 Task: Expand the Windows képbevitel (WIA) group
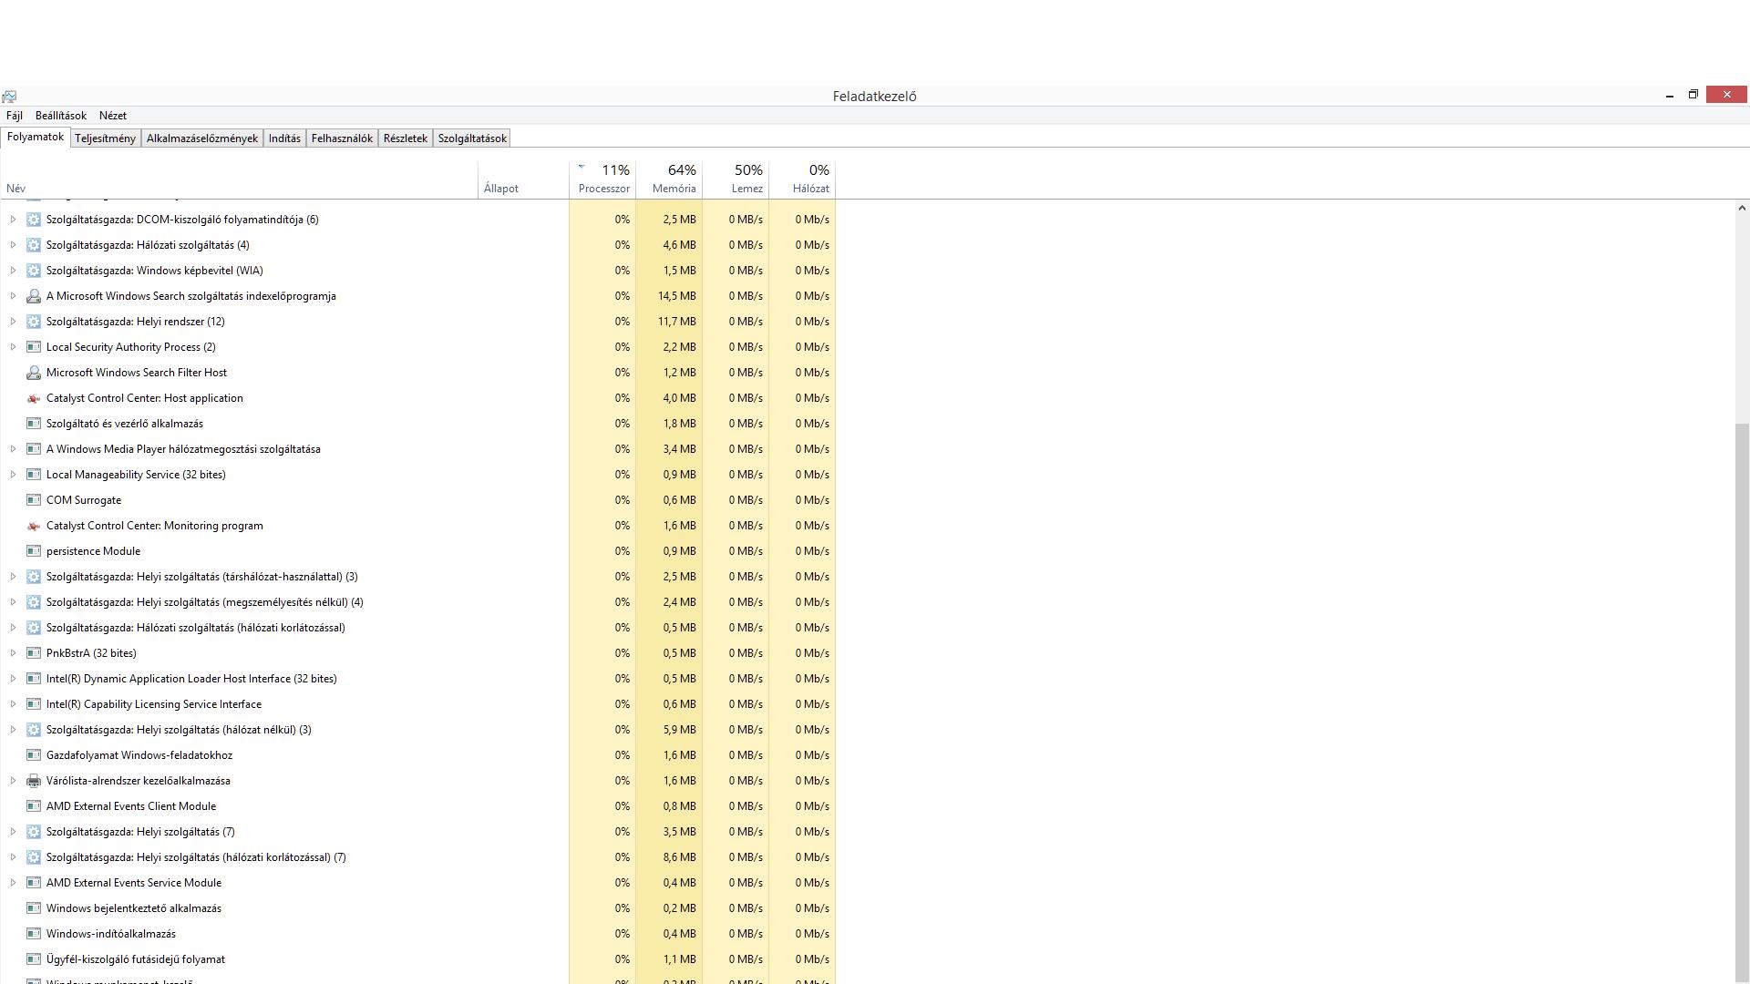pyautogui.click(x=13, y=271)
